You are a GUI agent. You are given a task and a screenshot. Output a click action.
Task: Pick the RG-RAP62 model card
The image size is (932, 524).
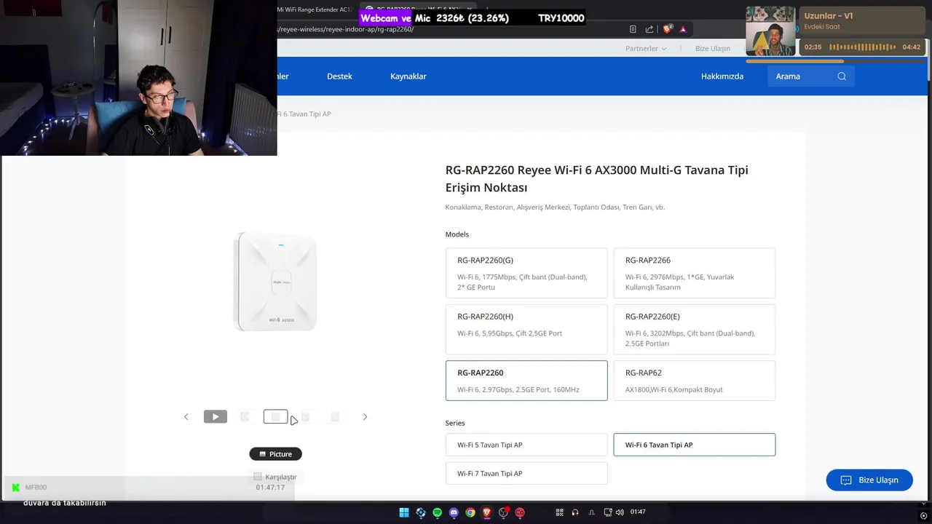pyautogui.click(x=695, y=381)
